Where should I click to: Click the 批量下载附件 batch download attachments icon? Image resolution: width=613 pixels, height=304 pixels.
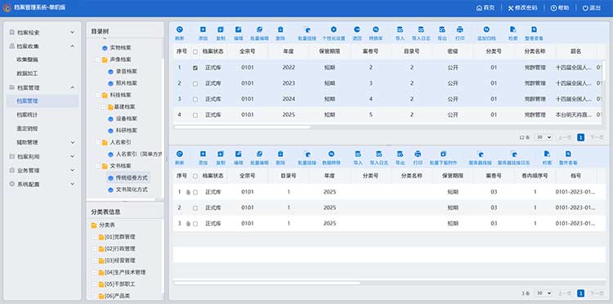point(443,154)
